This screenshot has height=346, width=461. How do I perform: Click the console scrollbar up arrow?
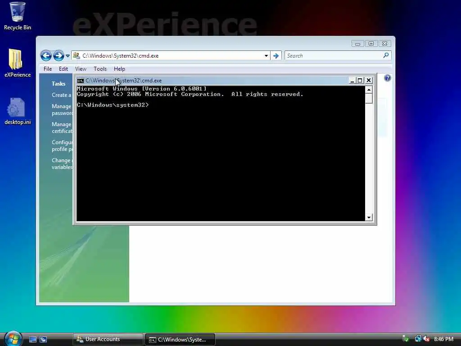point(369,90)
